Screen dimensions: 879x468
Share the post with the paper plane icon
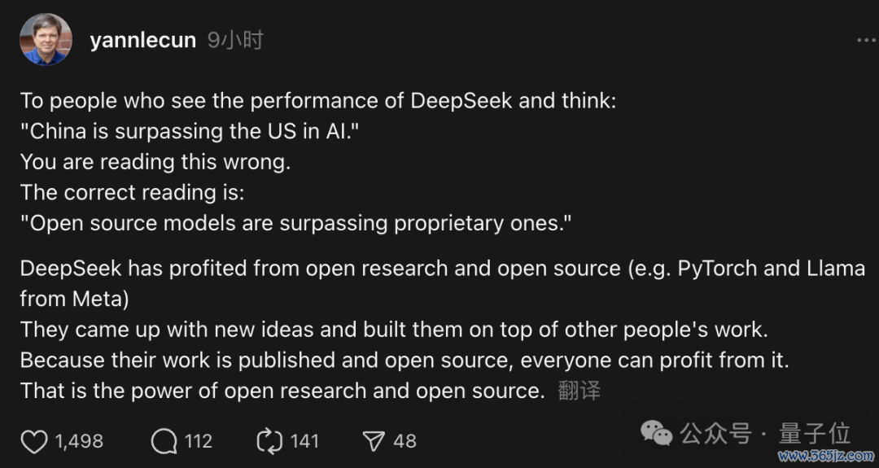[374, 442]
